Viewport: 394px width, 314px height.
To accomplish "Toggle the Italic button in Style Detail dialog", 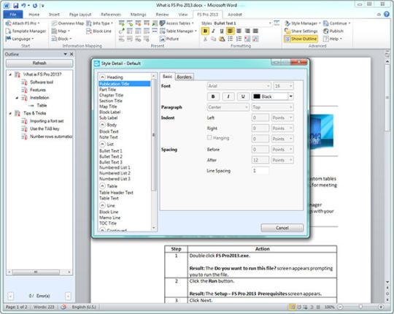I will [228, 96].
